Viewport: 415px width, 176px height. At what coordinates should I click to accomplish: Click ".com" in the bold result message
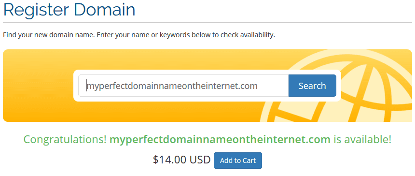(316, 139)
